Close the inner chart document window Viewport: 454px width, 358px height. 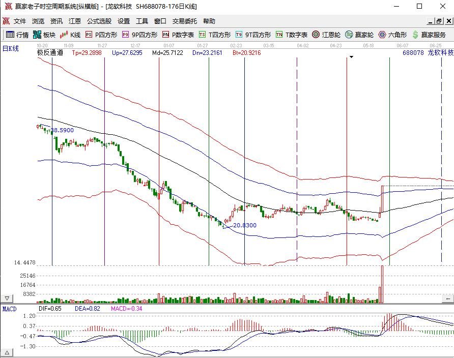pos(448,21)
